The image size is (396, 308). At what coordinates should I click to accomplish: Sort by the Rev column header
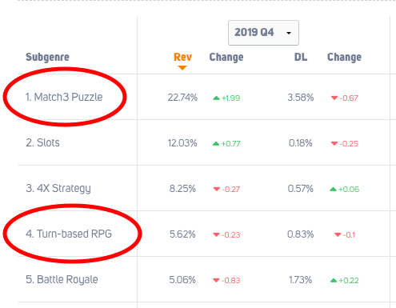tap(182, 57)
